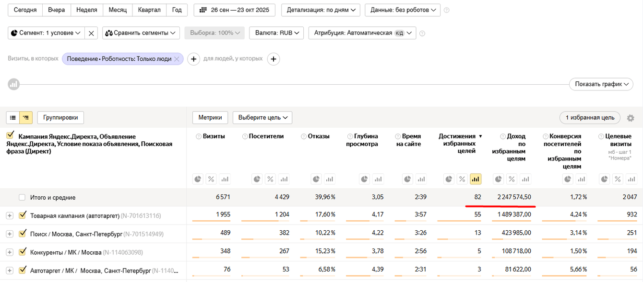
Task: Show pie chart for Визиты column
Action: point(198,179)
